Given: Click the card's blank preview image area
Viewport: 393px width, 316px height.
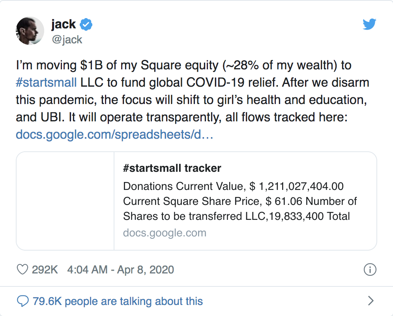Looking at the screenshot, I should [65, 201].
